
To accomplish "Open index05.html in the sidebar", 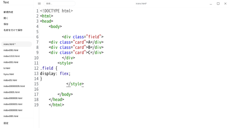I will click(10, 80).
